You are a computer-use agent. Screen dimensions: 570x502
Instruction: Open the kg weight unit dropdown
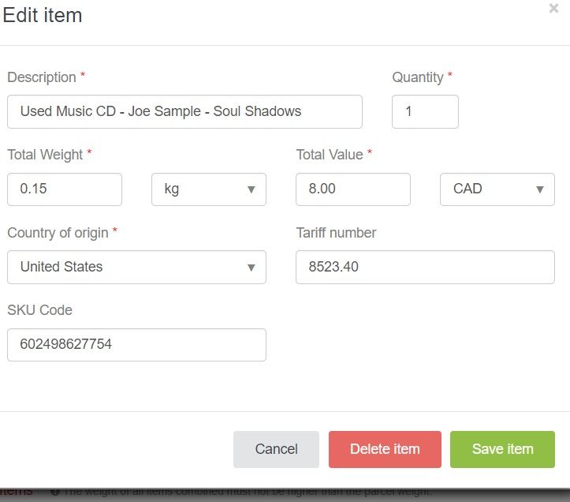click(x=209, y=189)
